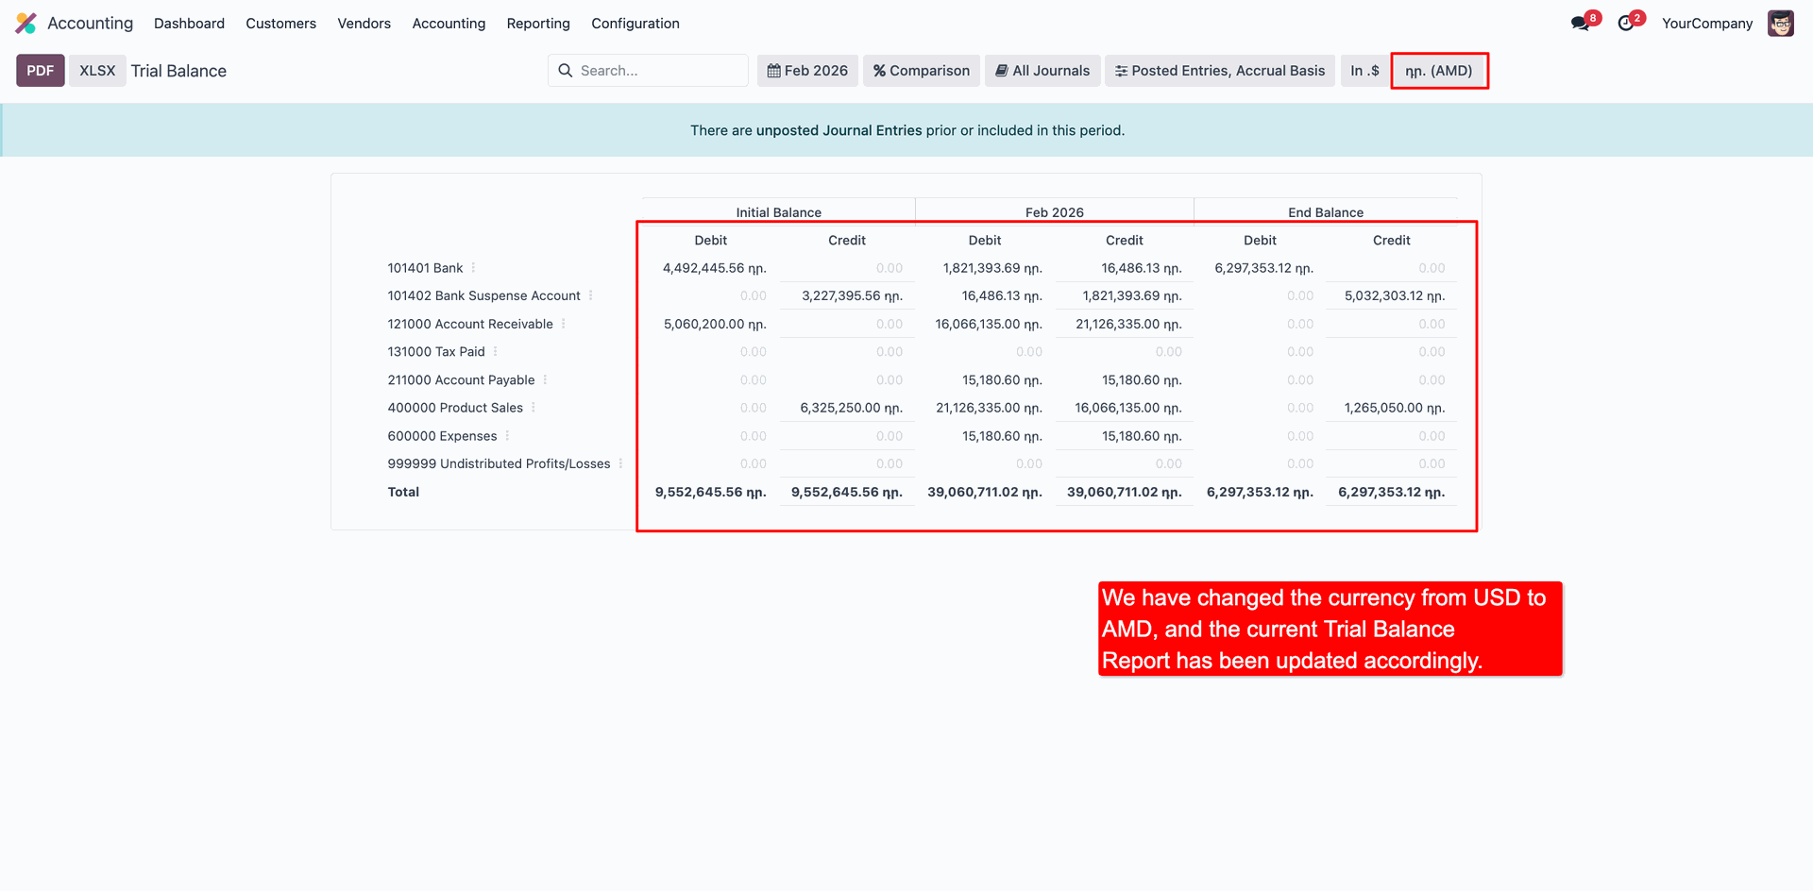
Task: Export report with PDF button
Action: [x=41, y=71]
